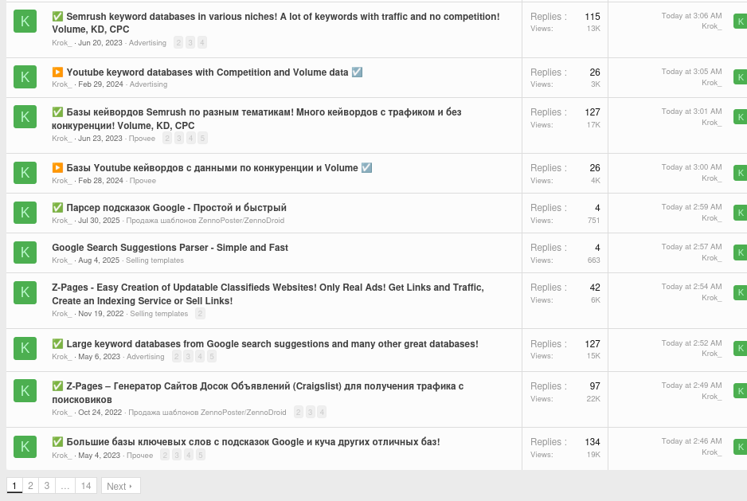Click Selling templates category under Google Parser thread
Viewport: 747px width, 501px height.
tap(154, 260)
